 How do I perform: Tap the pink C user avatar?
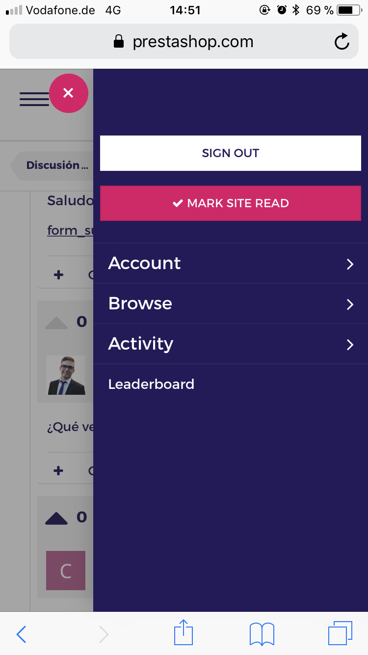pyautogui.click(x=66, y=571)
